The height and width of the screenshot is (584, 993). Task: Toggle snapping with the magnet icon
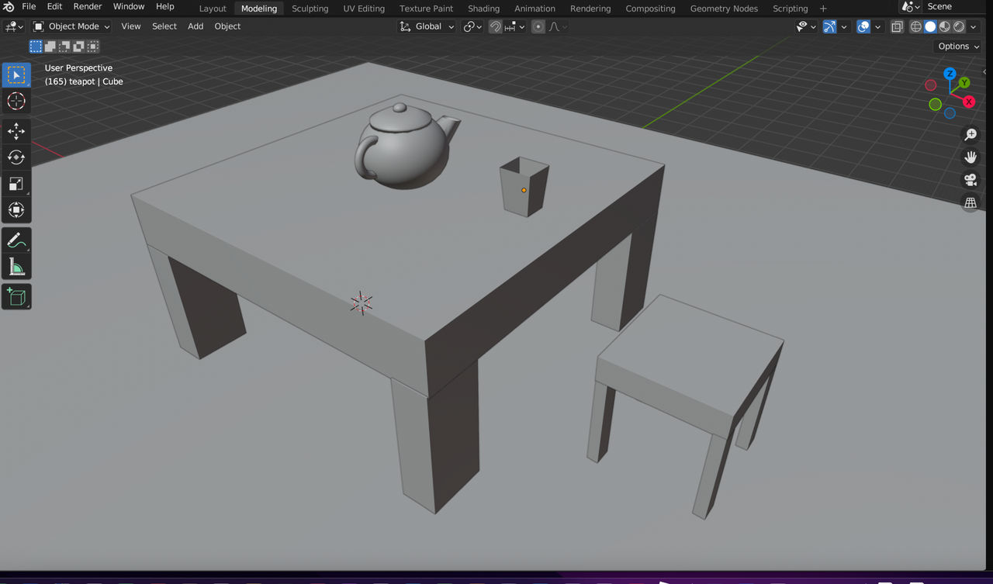tap(495, 26)
